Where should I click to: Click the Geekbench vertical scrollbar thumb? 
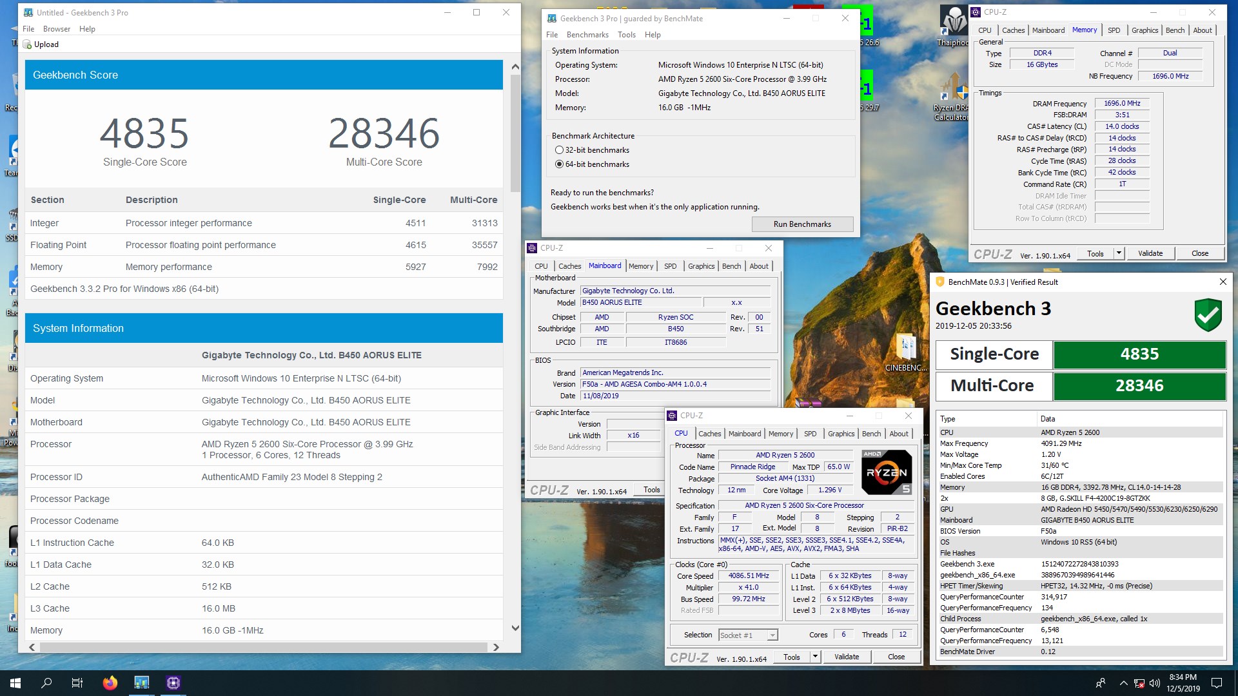click(515, 133)
